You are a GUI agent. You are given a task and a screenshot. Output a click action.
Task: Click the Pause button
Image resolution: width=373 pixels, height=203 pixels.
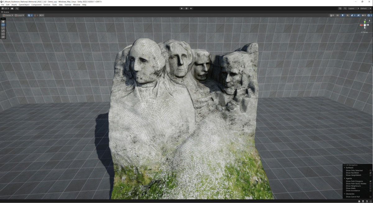(186, 8)
